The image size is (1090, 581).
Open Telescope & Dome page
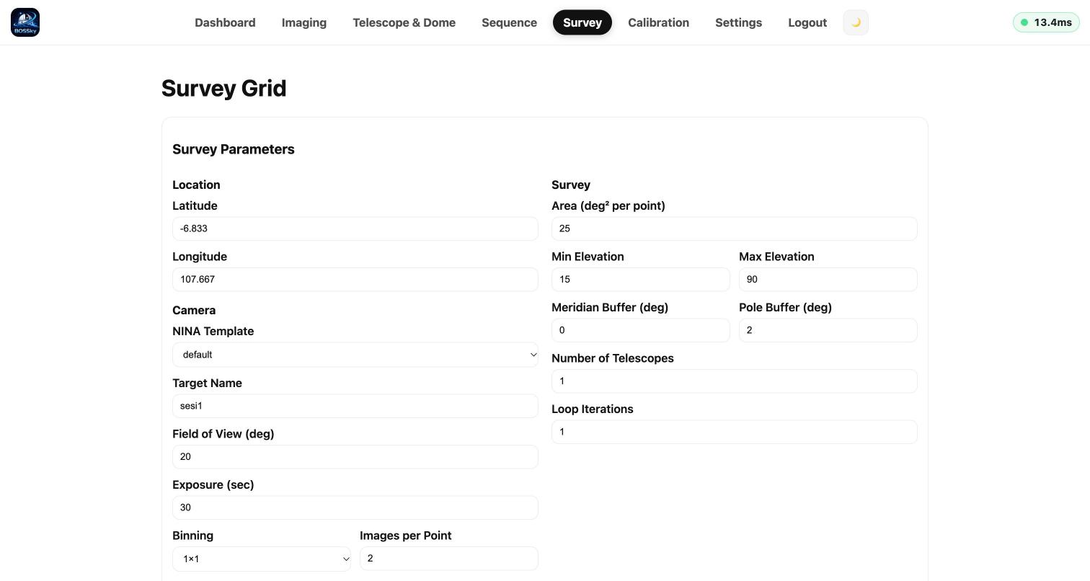404,22
